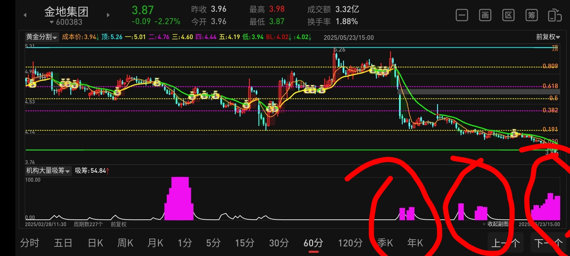Tap the 2025/05/23/15:00 timestamp header
The height and width of the screenshot is (256, 570).
click(x=349, y=37)
